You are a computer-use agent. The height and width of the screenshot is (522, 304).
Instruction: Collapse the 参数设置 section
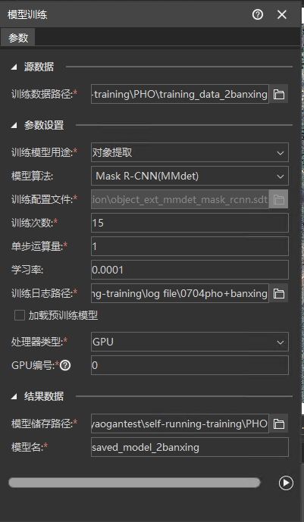point(14,126)
